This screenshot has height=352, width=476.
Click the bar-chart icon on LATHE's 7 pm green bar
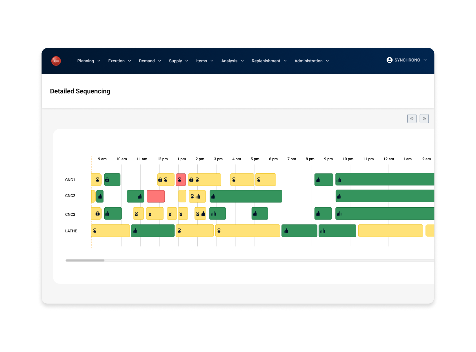click(x=287, y=231)
